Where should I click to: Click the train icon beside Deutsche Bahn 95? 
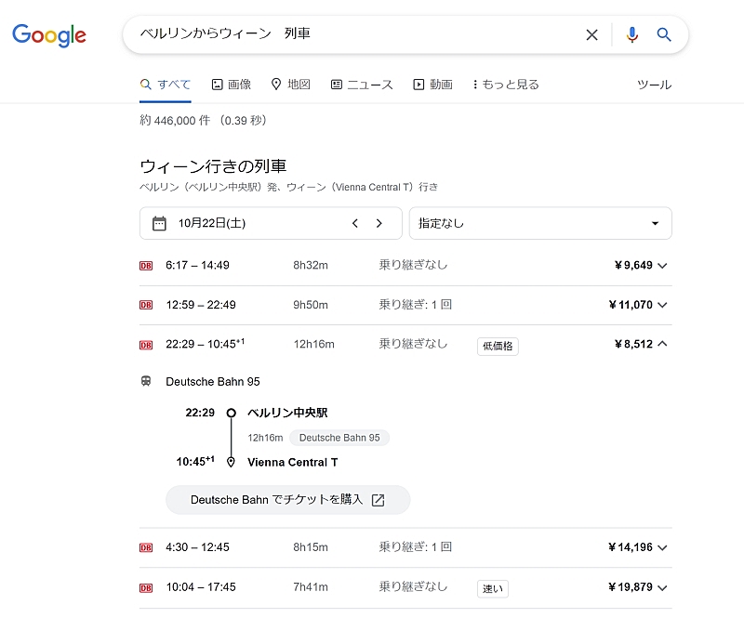point(146,381)
